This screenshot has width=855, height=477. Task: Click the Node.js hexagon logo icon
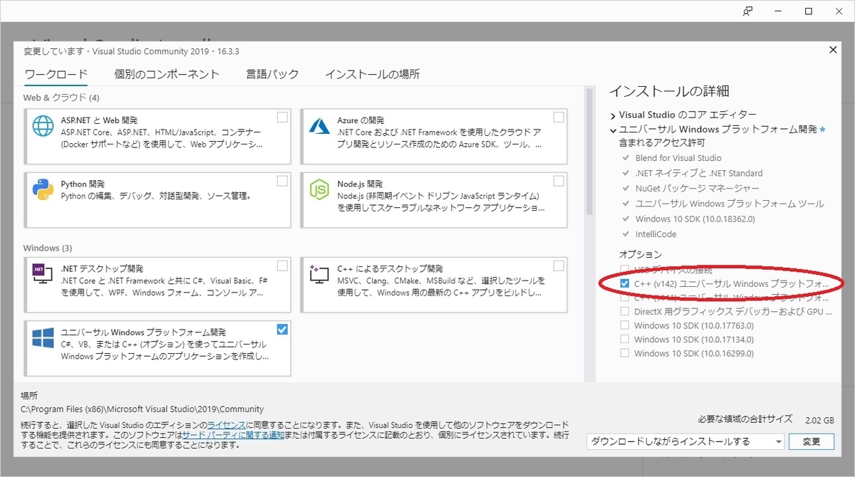[319, 189]
